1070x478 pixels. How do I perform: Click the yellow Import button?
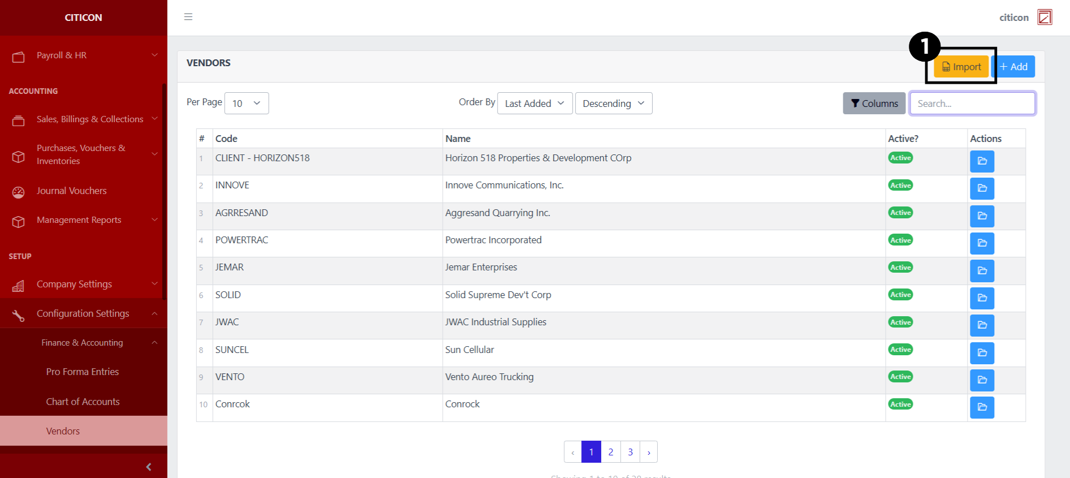tap(961, 67)
